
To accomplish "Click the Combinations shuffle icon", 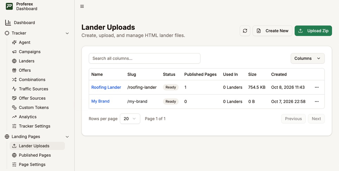I will pyautogui.click(x=14, y=80).
